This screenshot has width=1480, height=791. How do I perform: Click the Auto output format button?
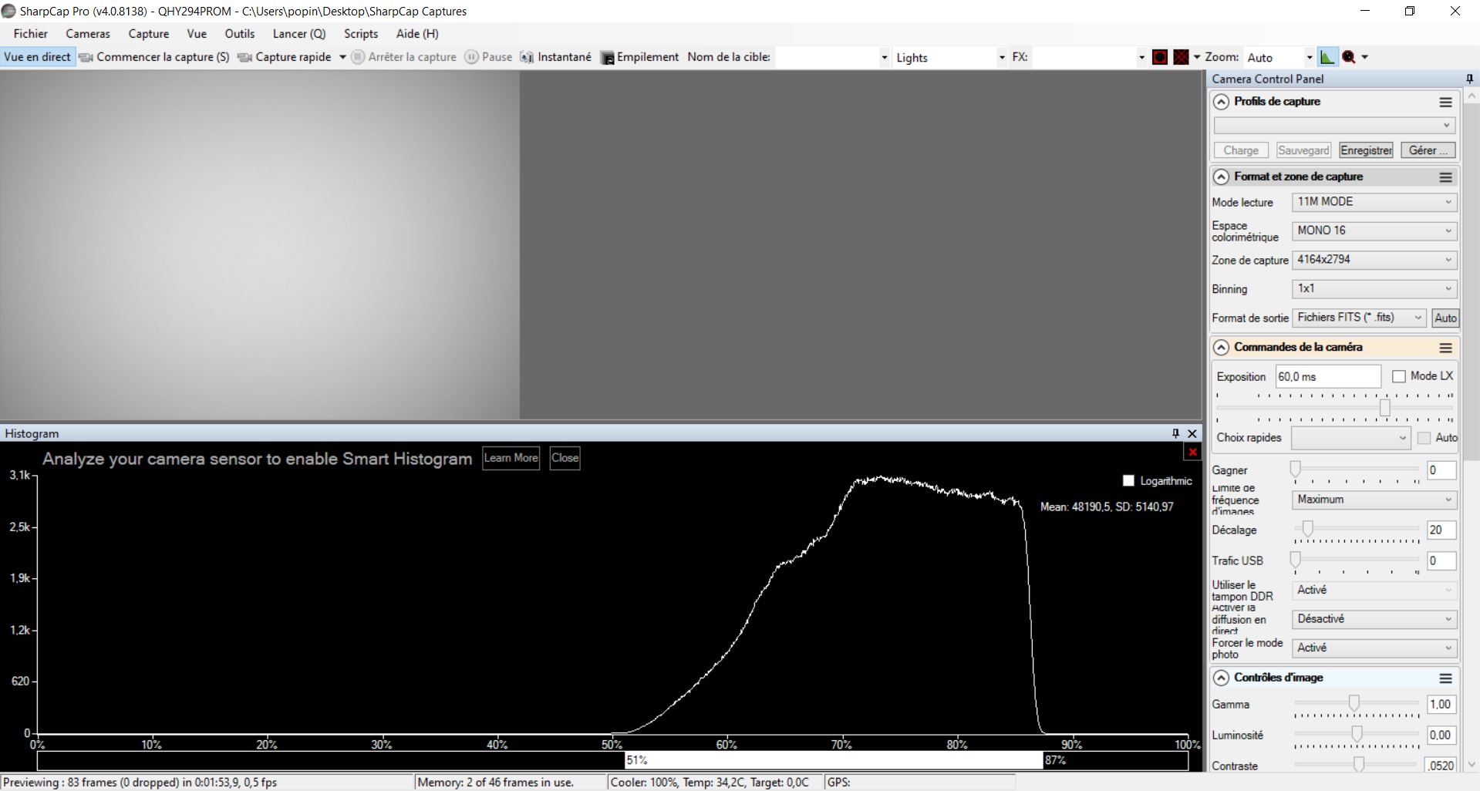click(x=1445, y=318)
